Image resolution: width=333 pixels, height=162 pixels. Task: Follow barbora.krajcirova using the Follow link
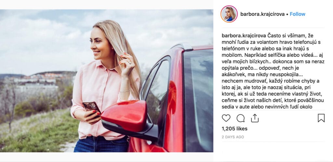[297, 14]
